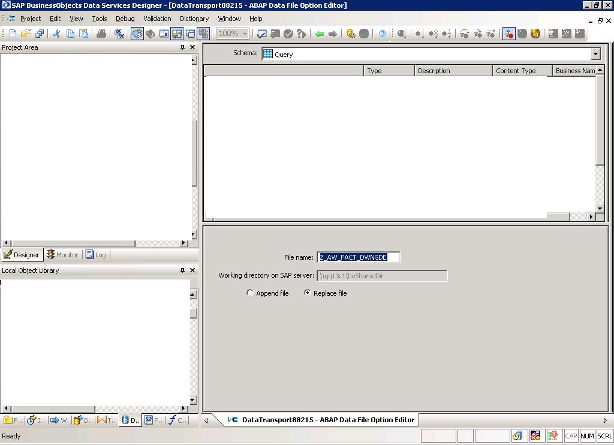Open the Data flows library tab
The height and width of the screenshot is (445, 614).
click(x=83, y=420)
